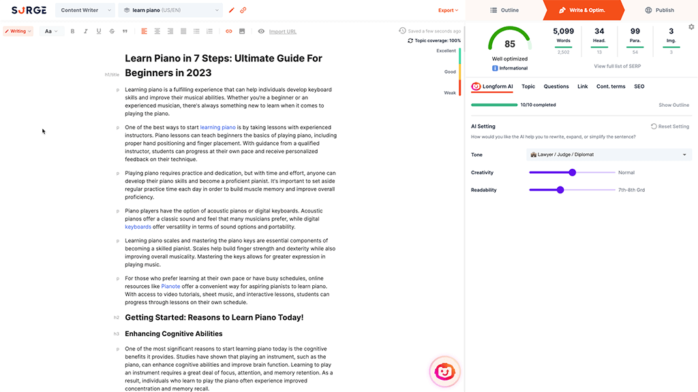The image size is (698, 392).
Task: Toggle underline formatting
Action: pyautogui.click(x=99, y=31)
